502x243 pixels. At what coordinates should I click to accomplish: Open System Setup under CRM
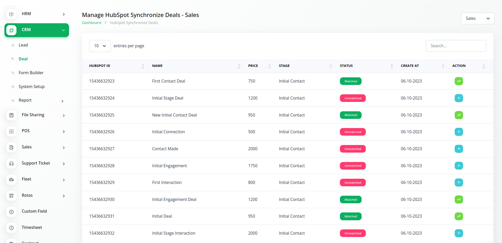tap(31, 87)
